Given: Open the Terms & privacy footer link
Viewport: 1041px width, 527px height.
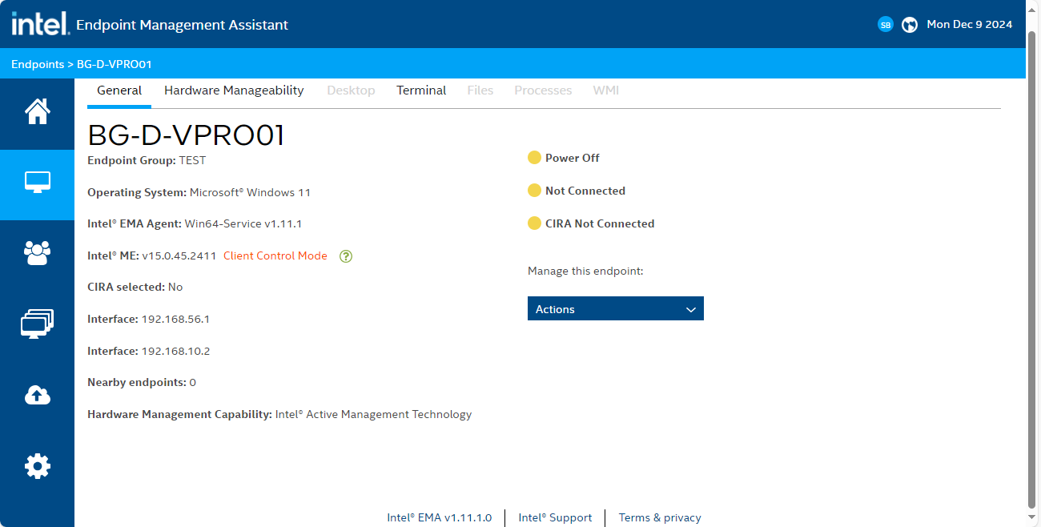Looking at the screenshot, I should 660,517.
